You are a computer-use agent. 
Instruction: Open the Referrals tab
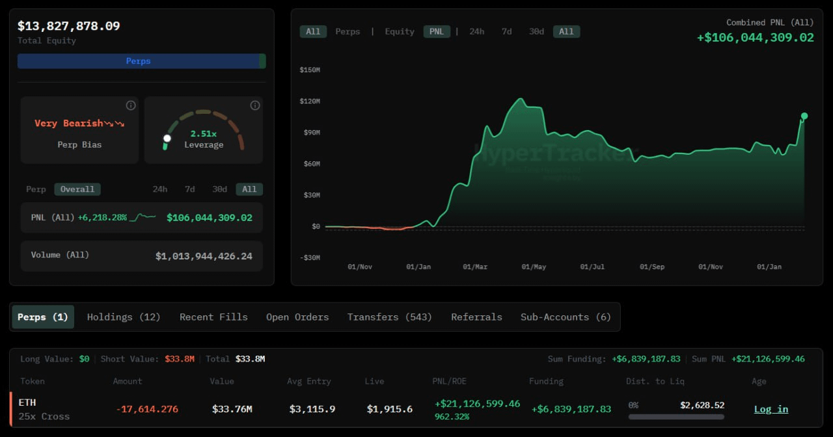(476, 317)
